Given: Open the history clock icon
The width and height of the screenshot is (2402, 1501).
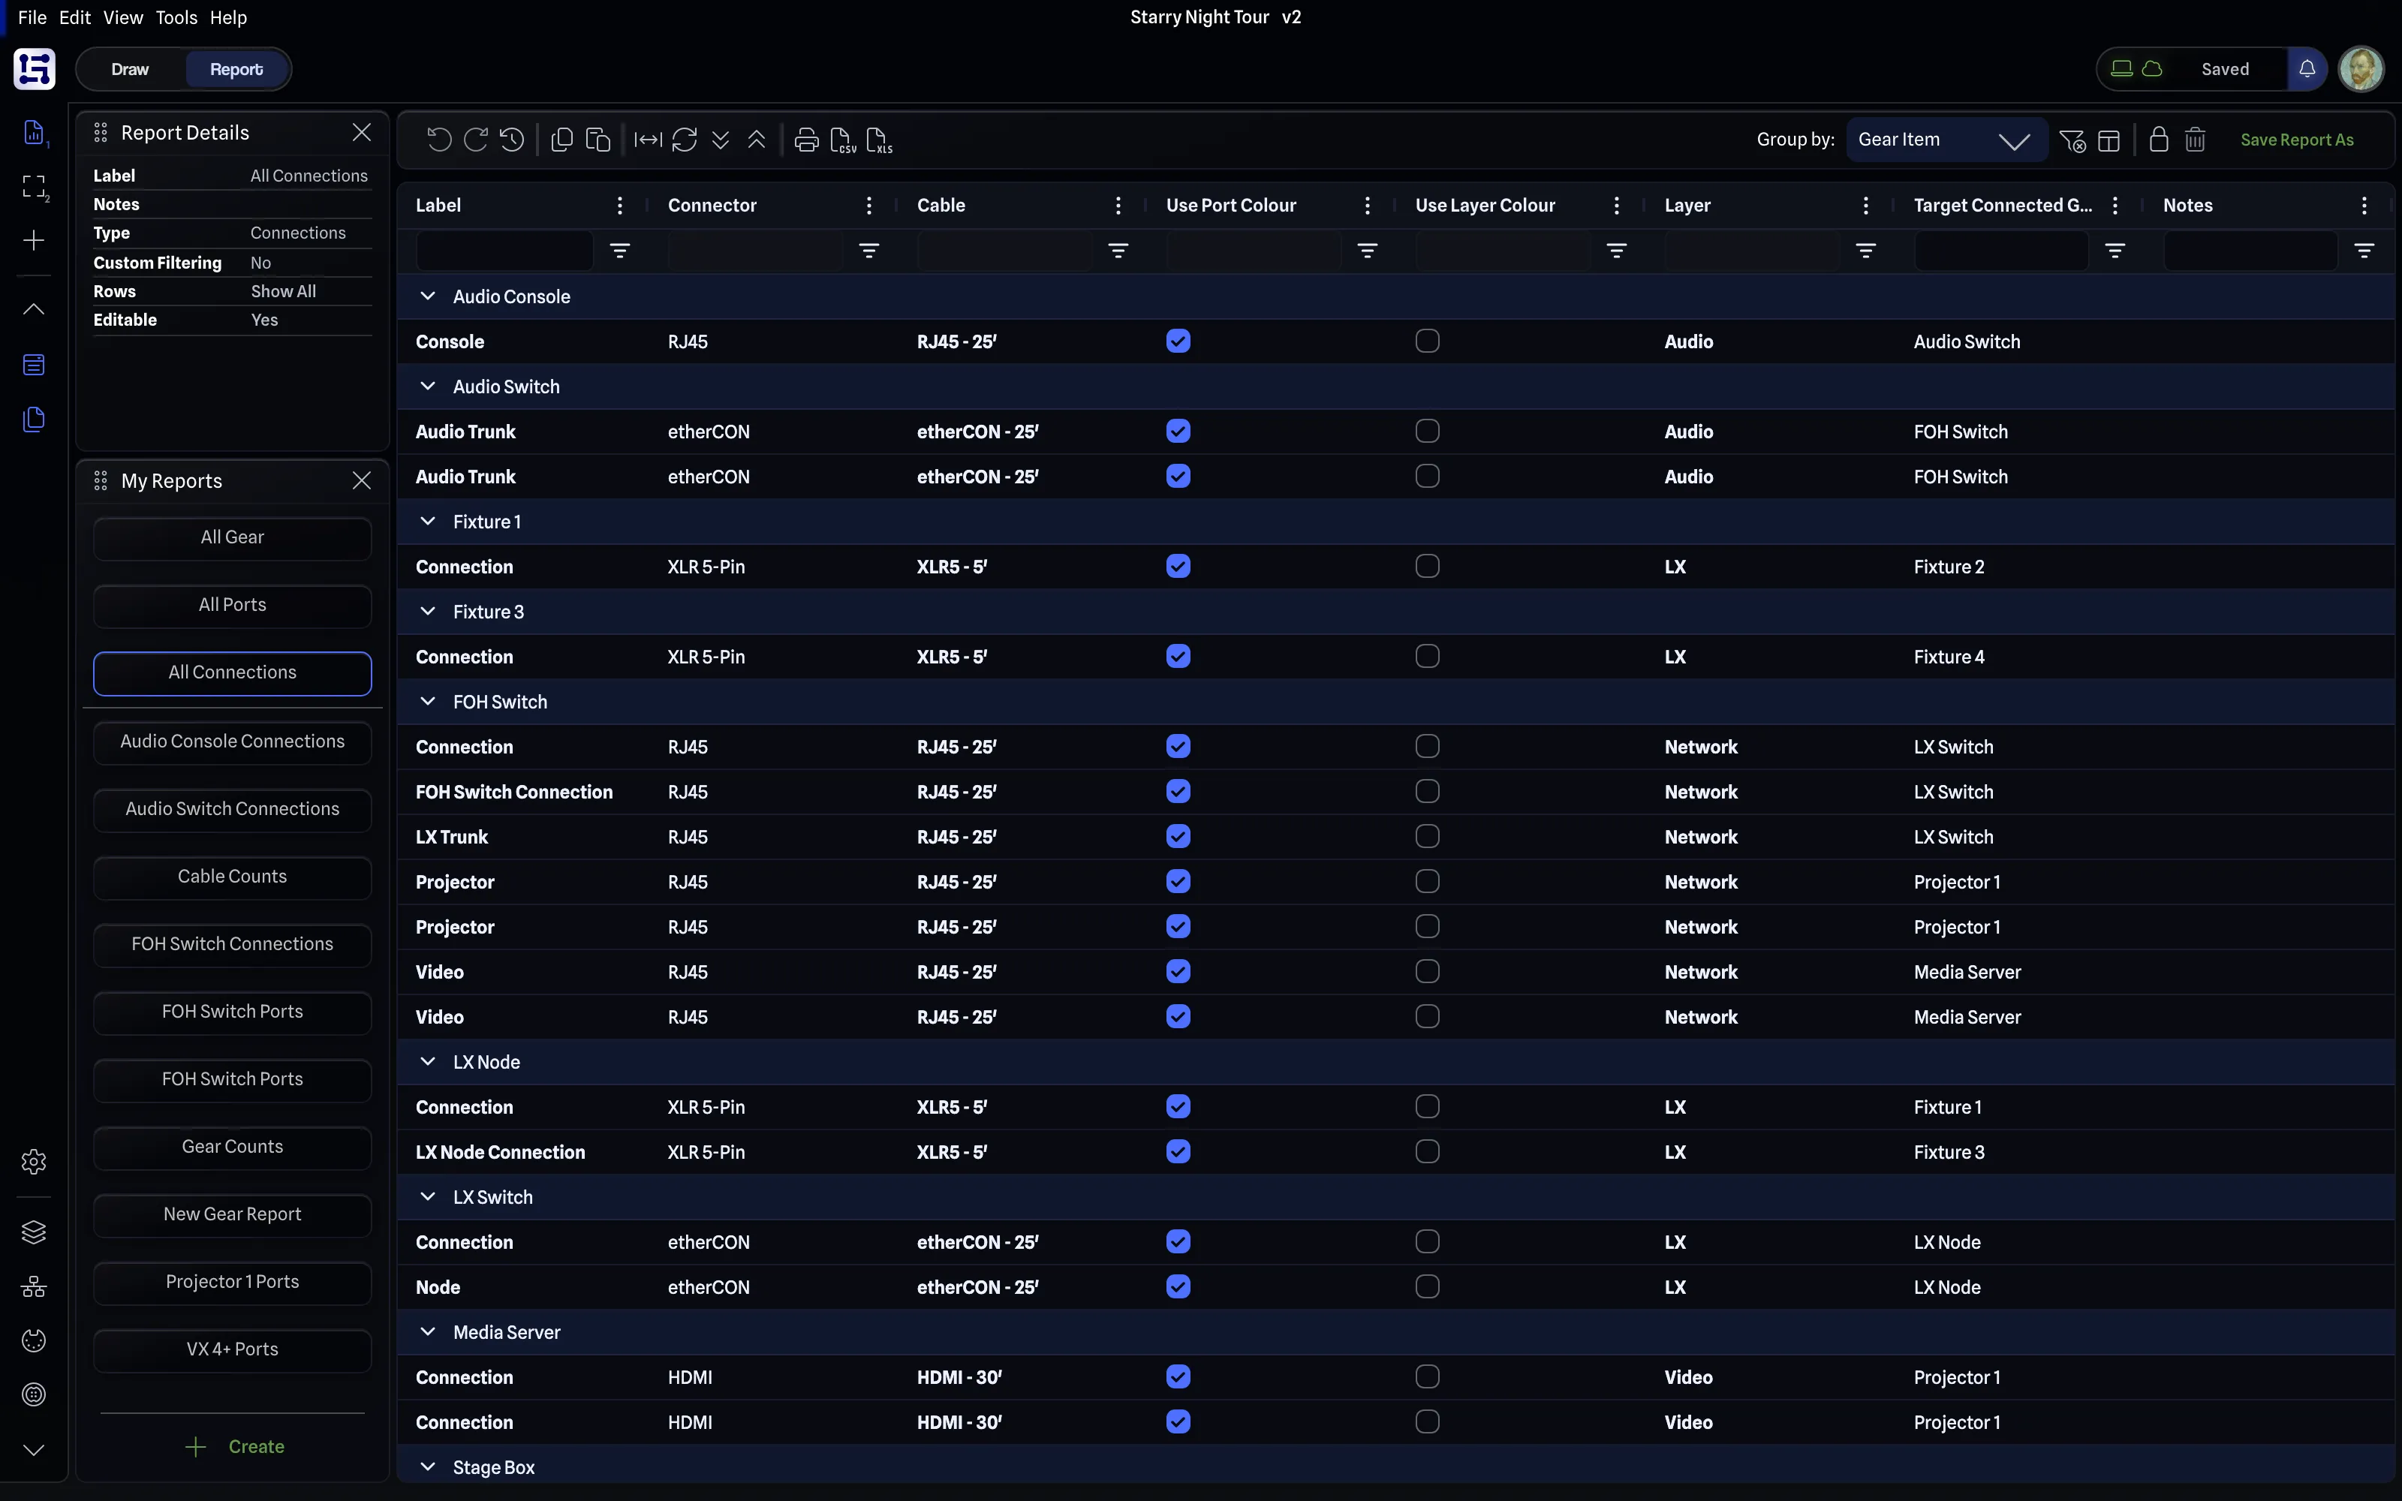Looking at the screenshot, I should 512,140.
